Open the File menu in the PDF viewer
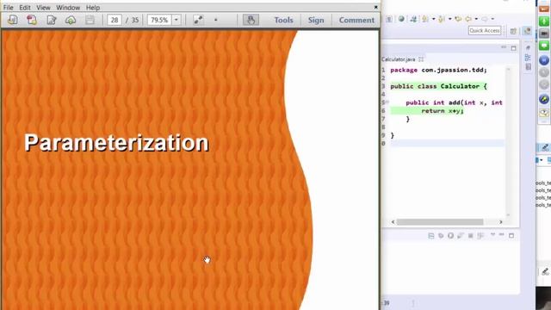Screen dimensions: 551x310 point(8,8)
